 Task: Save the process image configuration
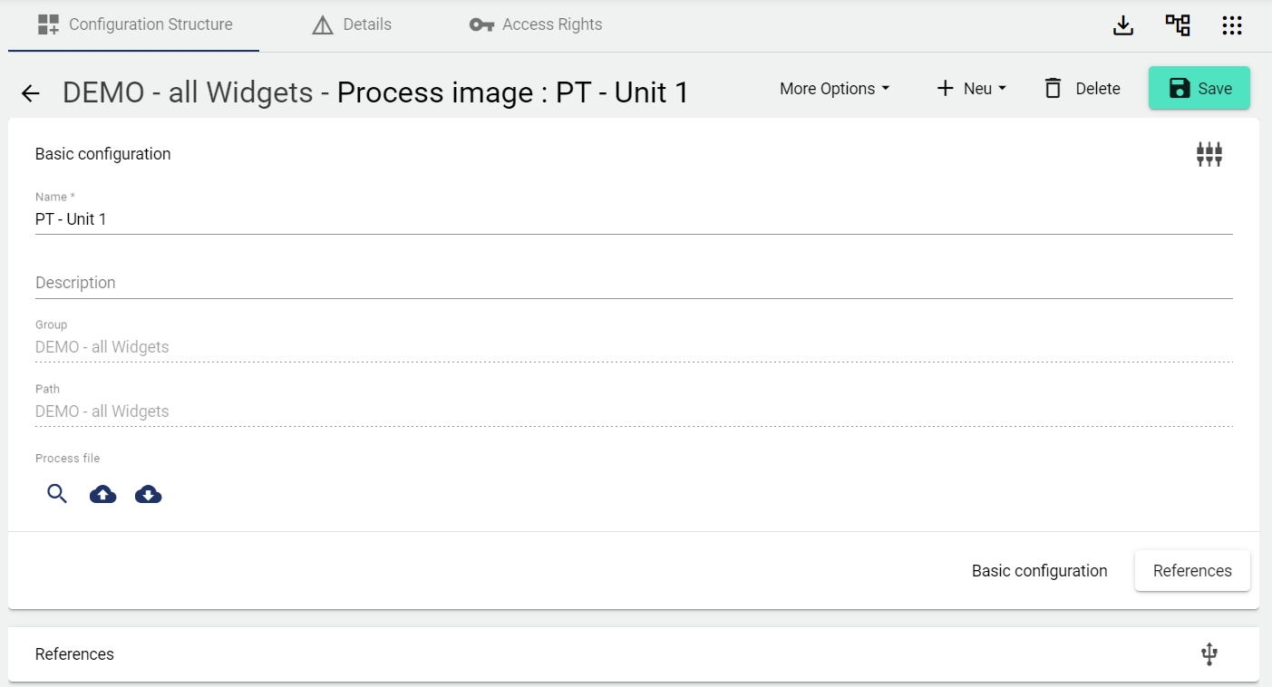[x=1199, y=88]
